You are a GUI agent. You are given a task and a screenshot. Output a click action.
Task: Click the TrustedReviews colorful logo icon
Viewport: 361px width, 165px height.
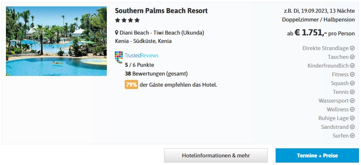(x=119, y=57)
